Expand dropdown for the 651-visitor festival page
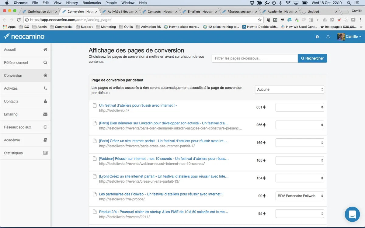This screenshot has width=365, height=228. pos(300,107)
